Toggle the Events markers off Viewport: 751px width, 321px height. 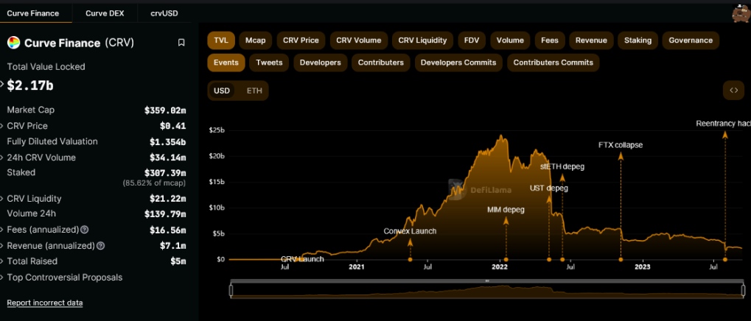tap(226, 62)
